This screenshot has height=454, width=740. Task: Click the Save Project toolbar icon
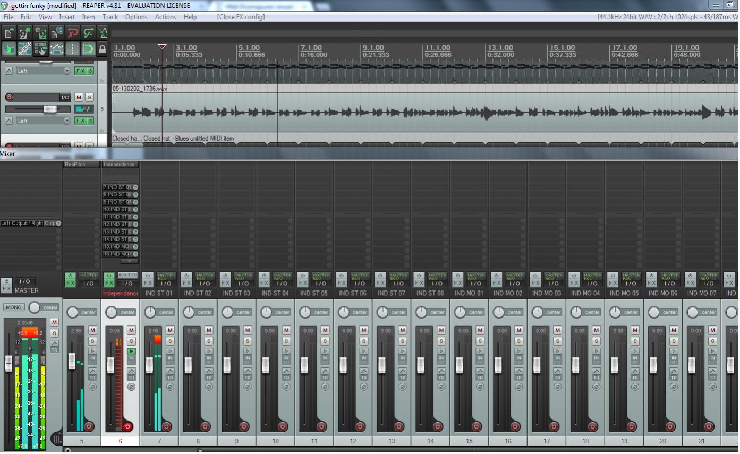coord(40,33)
